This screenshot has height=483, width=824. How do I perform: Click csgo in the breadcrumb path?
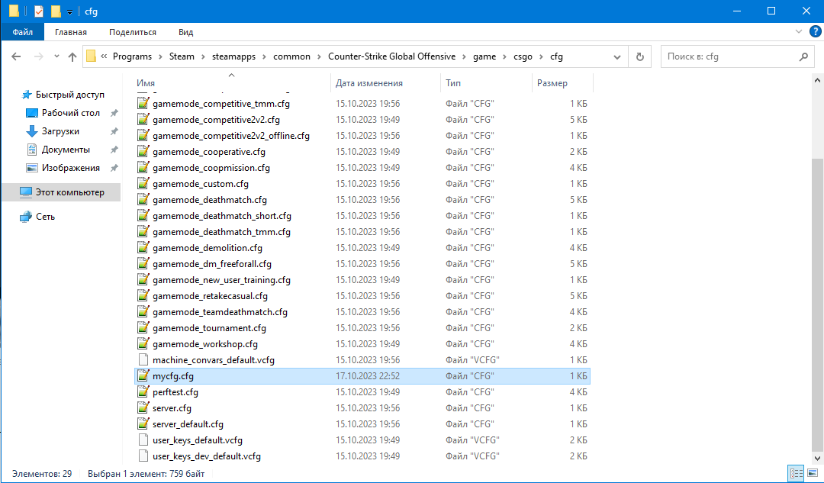pyautogui.click(x=523, y=56)
